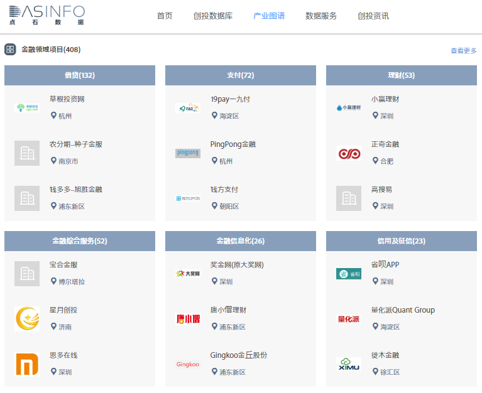This screenshot has width=482, height=393.
Task: Click the 南京市 location text
Action: tap(68, 161)
